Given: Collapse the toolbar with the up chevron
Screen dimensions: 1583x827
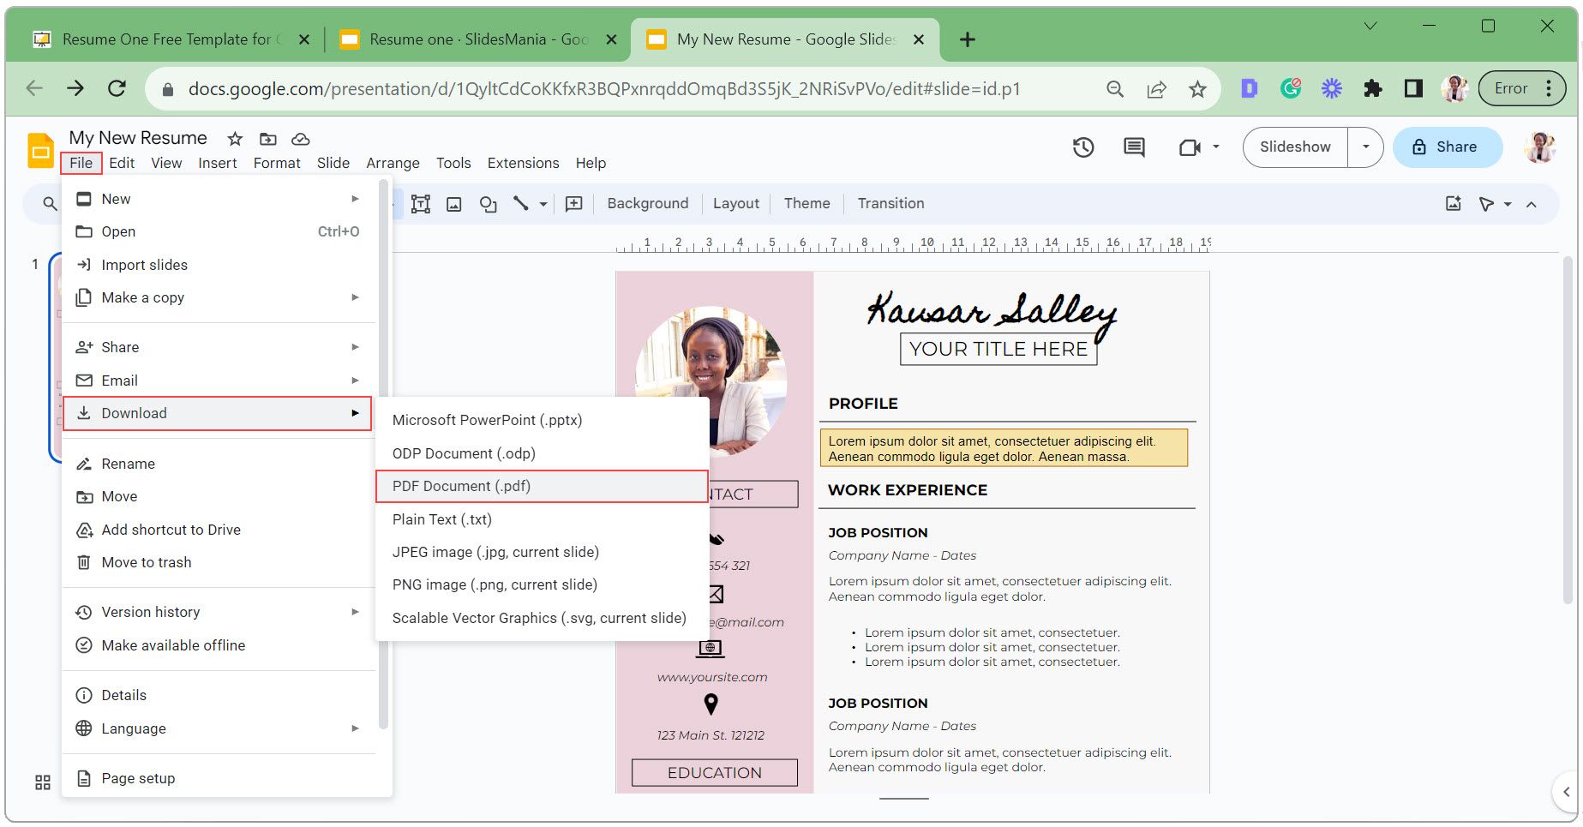Looking at the screenshot, I should [x=1532, y=204].
